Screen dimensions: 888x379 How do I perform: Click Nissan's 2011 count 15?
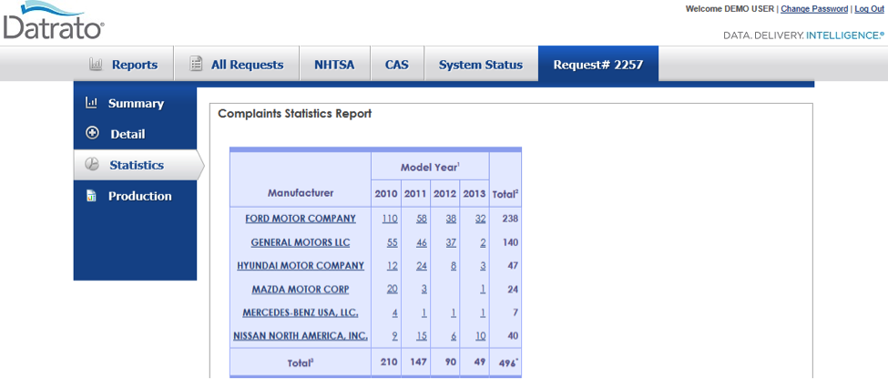click(422, 336)
